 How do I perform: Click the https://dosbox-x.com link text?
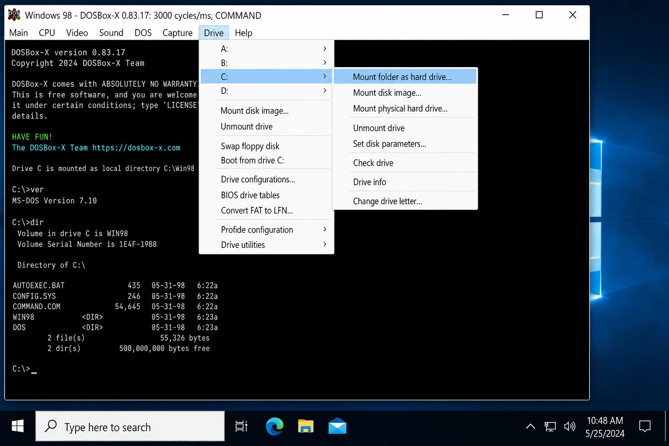point(136,148)
